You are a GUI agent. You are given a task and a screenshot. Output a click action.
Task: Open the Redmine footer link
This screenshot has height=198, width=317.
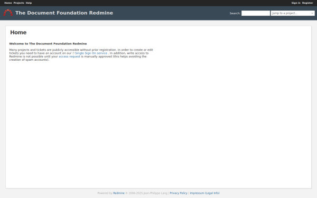coord(119,193)
